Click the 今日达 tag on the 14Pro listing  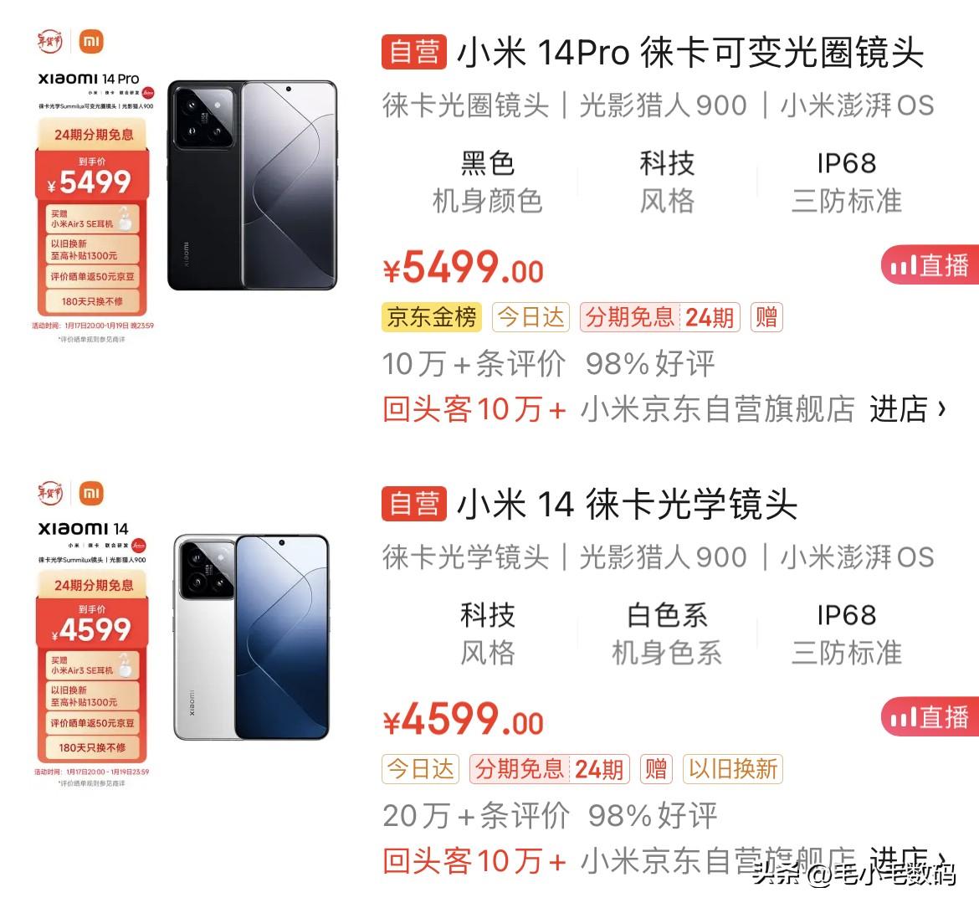pyautogui.click(x=531, y=317)
